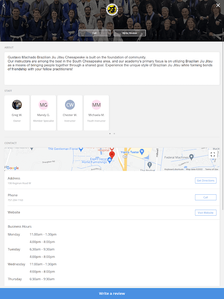Click the page's vertical scrollbar

(223, 119)
